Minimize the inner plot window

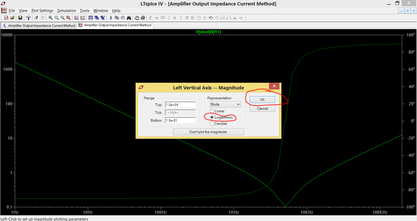pyautogui.click(x=401, y=11)
